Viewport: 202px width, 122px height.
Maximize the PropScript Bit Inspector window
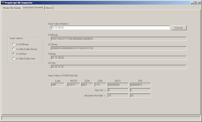(195, 3)
